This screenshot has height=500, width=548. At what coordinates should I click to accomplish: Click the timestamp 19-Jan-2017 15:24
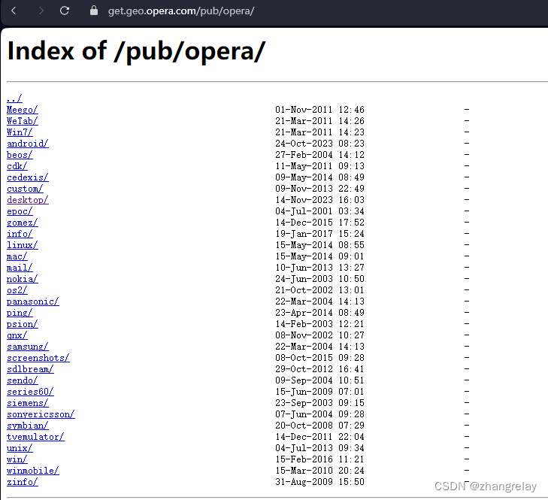pyautogui.click(x=319, y=234)
